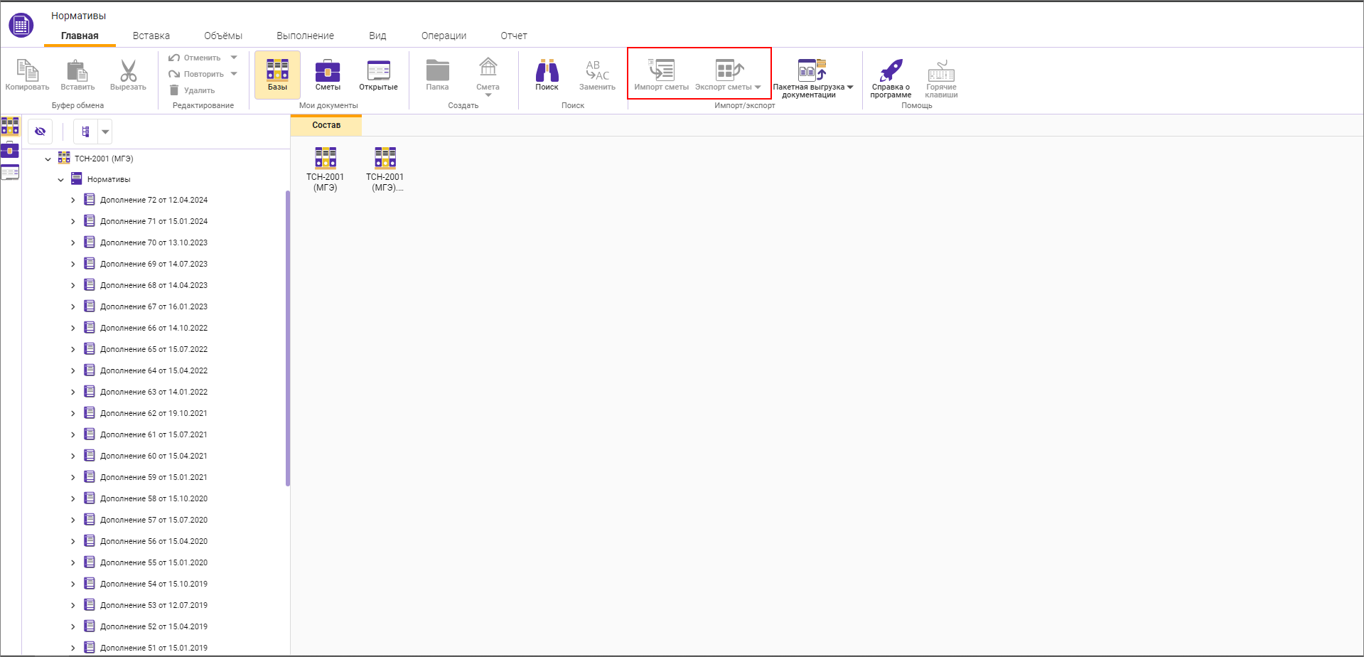Expand Дополнение 71 от 15.01.2024
Screen dimensions: 1364x657
[73, 222]
